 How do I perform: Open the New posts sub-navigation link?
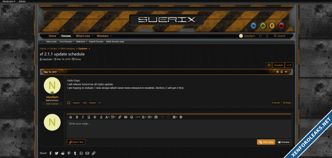click(x=51, y=42)
